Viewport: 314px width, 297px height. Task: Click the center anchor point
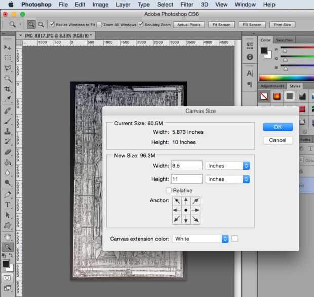(186, 210)
